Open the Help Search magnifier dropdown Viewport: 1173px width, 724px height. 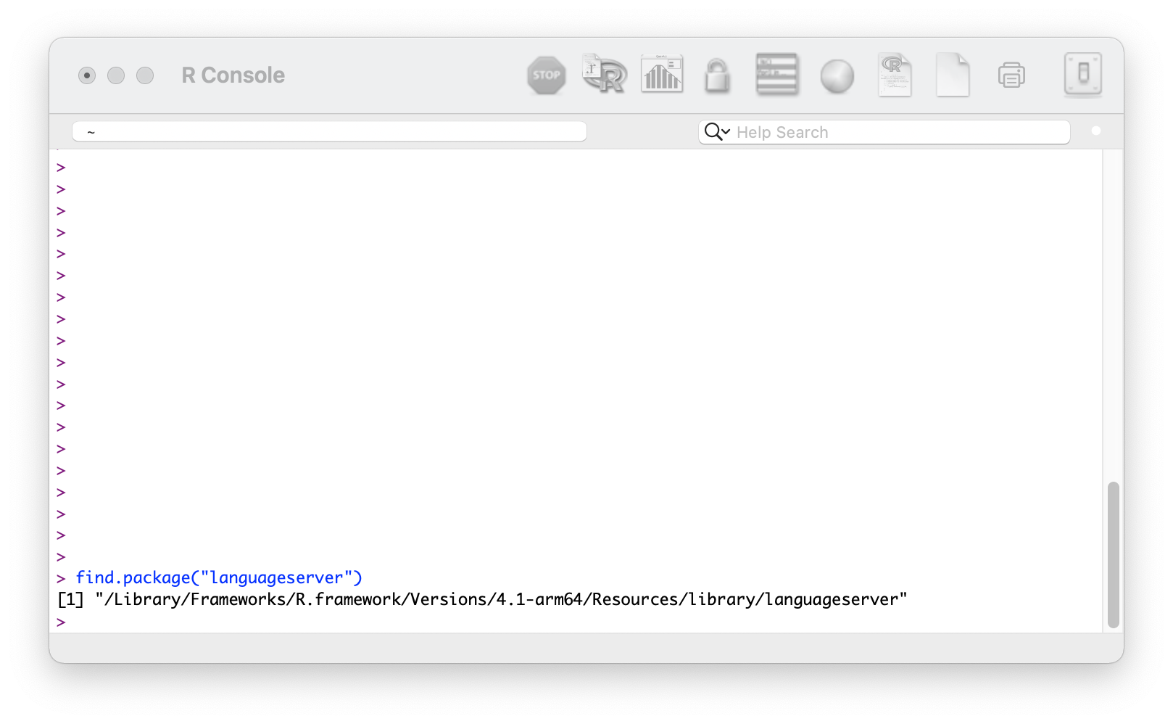coord(717,132)
